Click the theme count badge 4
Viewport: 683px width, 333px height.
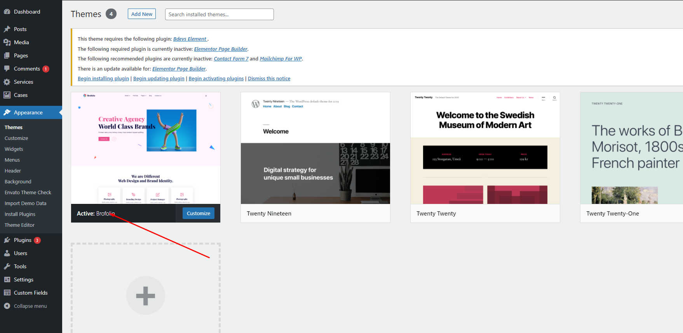point(111,14)
